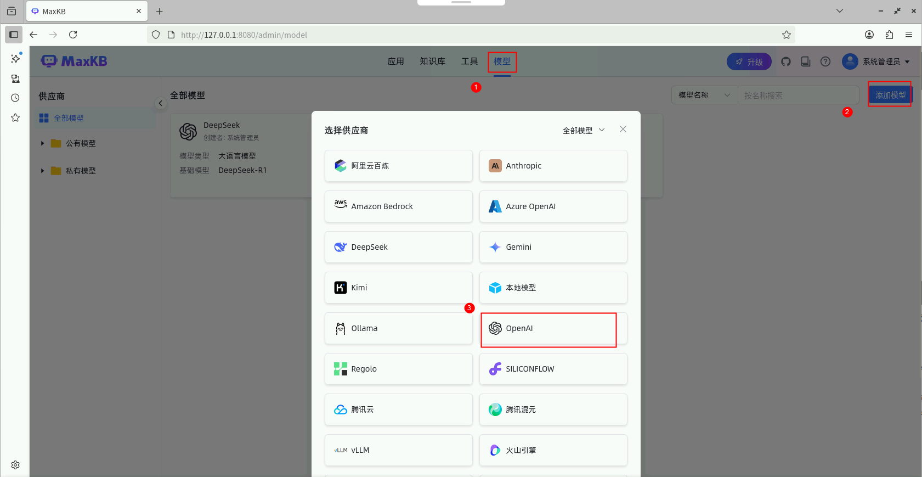Switch to the 模型 tab
922x477 pixels.
(x=502, y=61)
